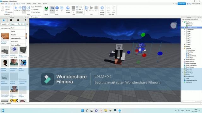This screenshot has width=202, height=113.
Task: Open the notifications bell icon
Action: tap(176, 4)
